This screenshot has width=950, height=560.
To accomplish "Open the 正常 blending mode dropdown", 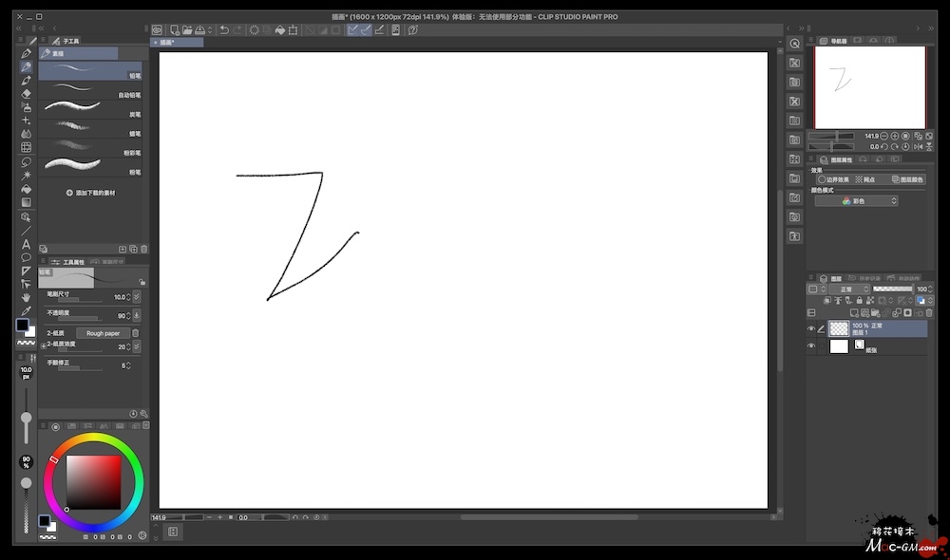I will [x=847, y=289].
